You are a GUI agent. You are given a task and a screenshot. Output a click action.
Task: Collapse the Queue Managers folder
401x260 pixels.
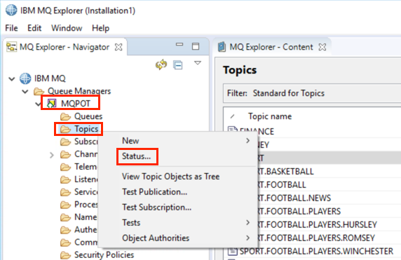coord(25,92)
